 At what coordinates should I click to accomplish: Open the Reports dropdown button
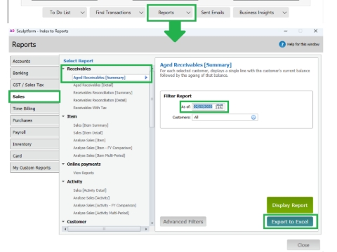click(171, 13)
